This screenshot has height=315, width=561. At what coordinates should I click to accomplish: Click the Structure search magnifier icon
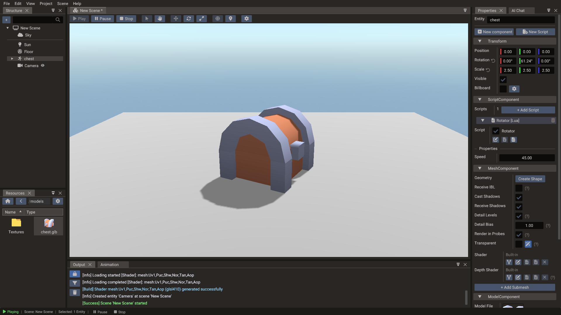[58, 20]
